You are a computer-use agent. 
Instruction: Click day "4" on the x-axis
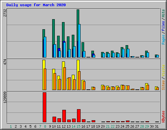[x=26, y=126]
